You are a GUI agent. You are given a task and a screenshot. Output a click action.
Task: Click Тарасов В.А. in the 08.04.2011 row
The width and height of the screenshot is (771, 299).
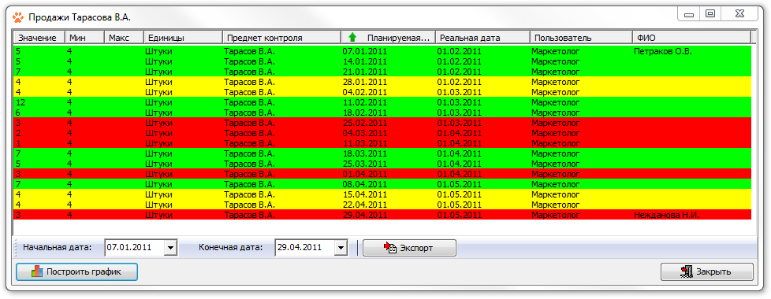pyautogui.click(x=249, y=184)
